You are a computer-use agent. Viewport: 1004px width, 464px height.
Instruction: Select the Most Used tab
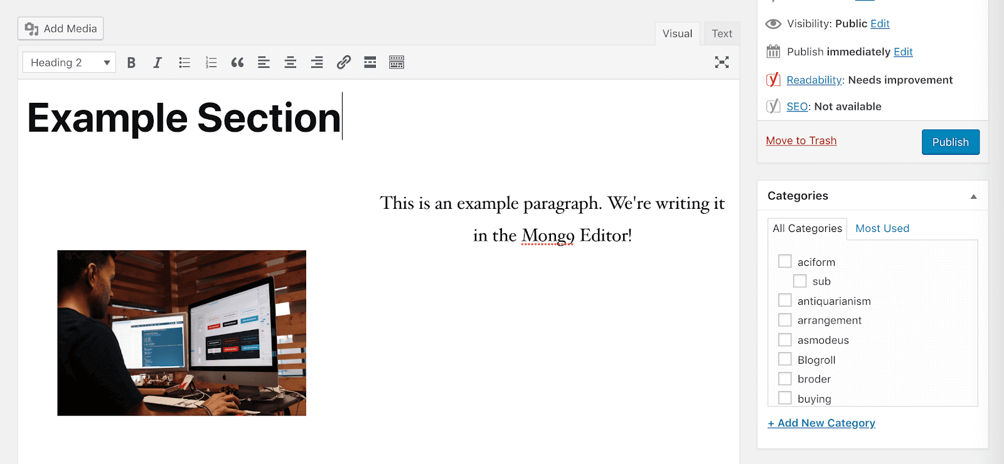pos(882,229)
